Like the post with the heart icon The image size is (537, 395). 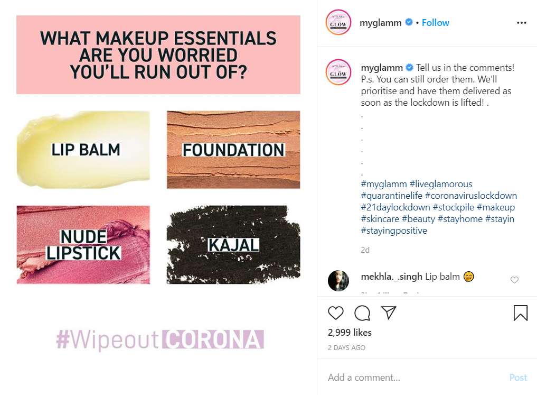pyautogui.click(x=336, y=313)
